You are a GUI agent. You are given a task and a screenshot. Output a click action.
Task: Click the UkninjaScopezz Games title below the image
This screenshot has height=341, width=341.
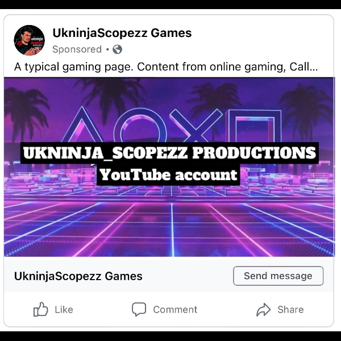point(78,276)
